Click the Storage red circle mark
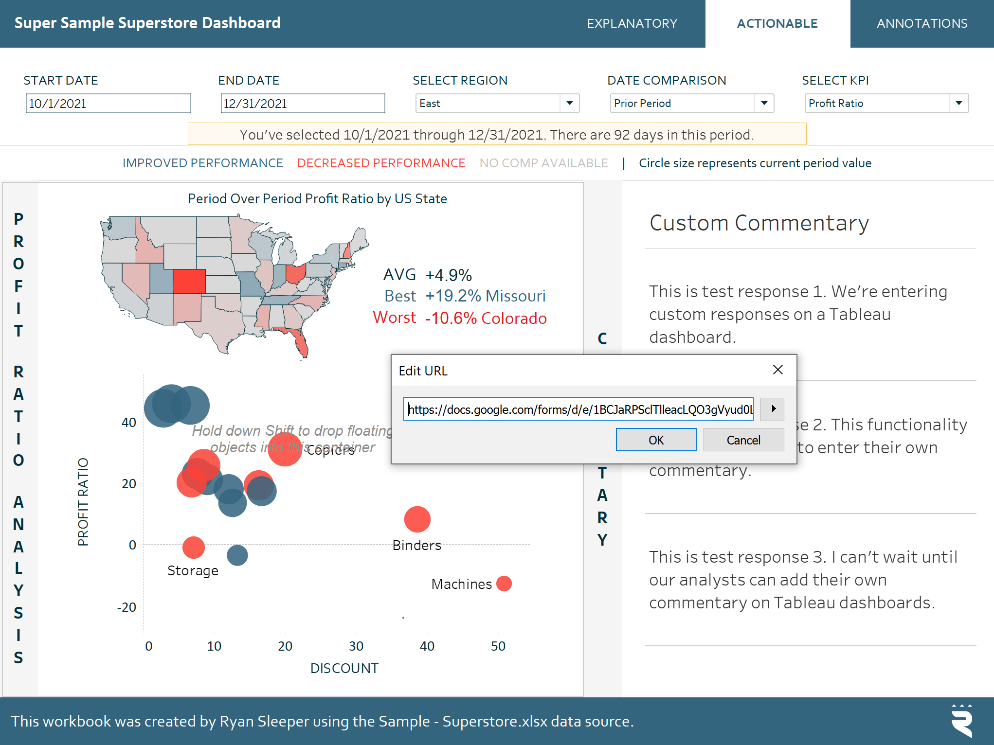 [194, 548]
